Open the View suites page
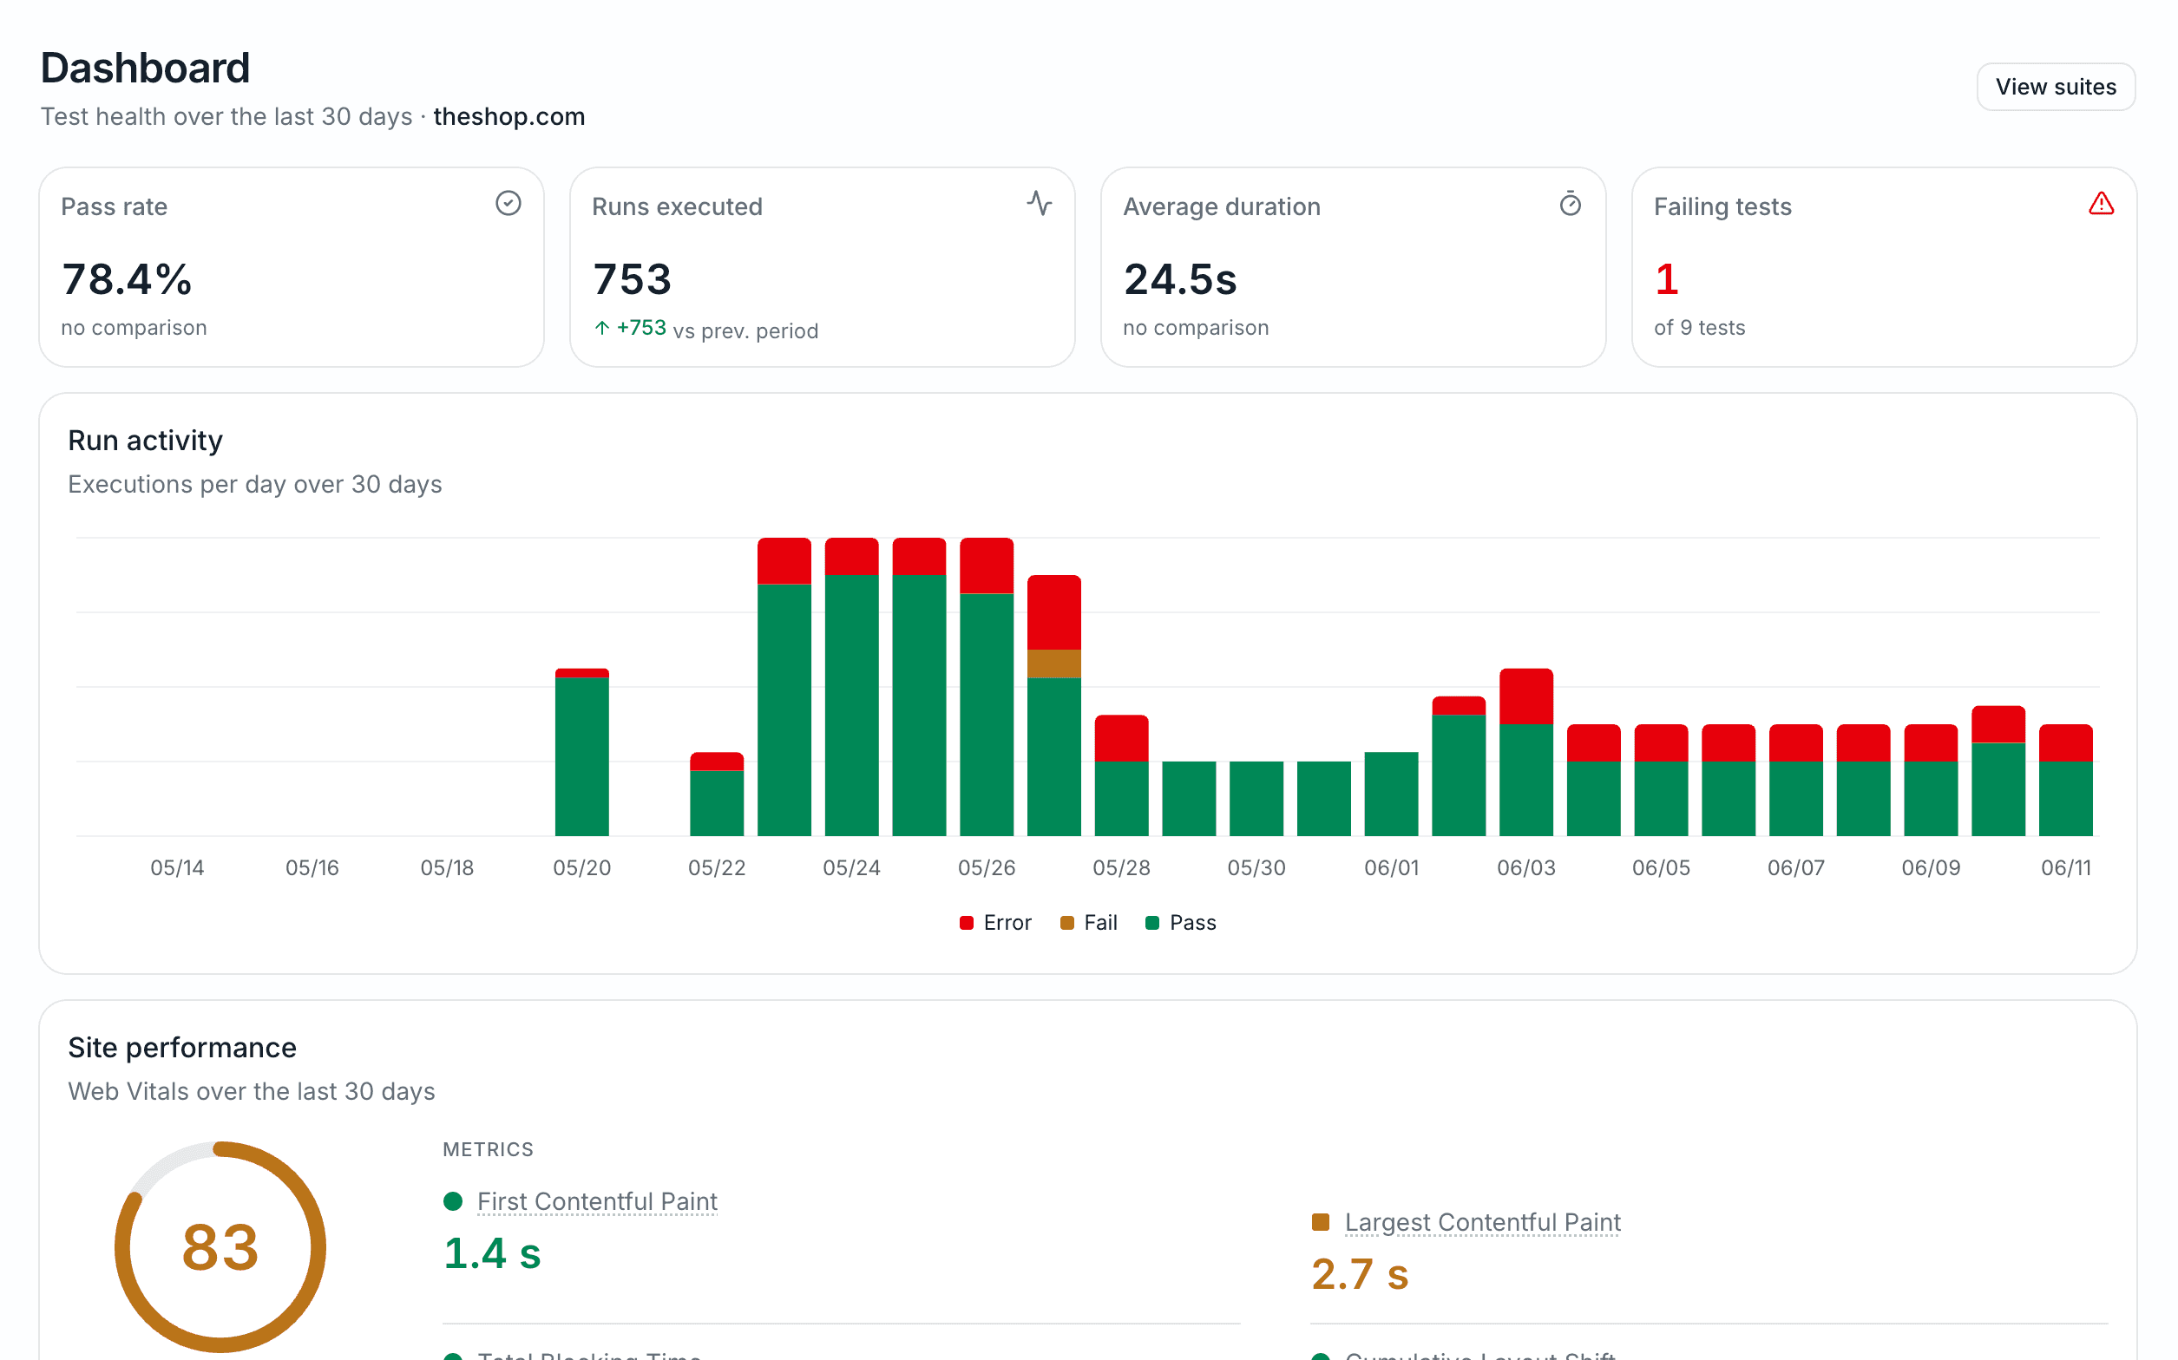The width and height of the screenshot is (2178, 1360). tap(2056, 87)
